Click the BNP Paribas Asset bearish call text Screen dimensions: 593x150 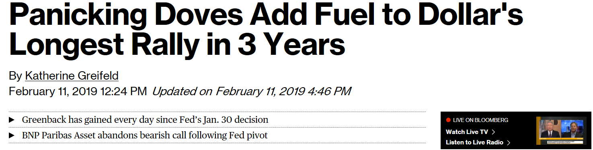(x=145, y=136)
